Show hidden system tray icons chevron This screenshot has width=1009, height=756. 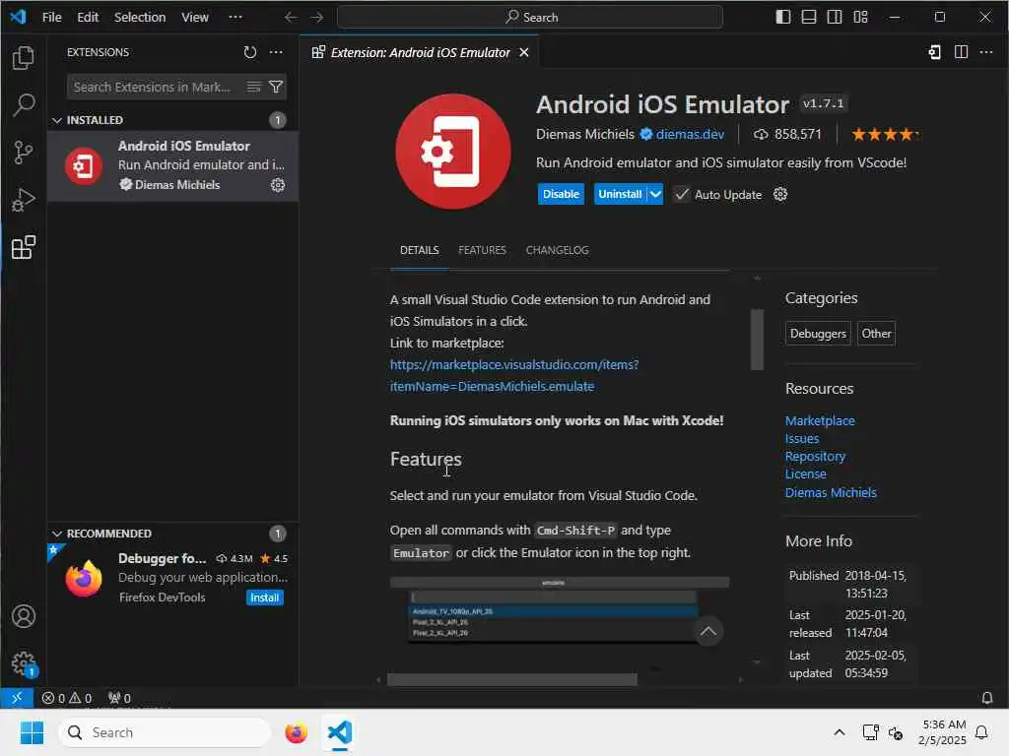(x=840, y=732)
